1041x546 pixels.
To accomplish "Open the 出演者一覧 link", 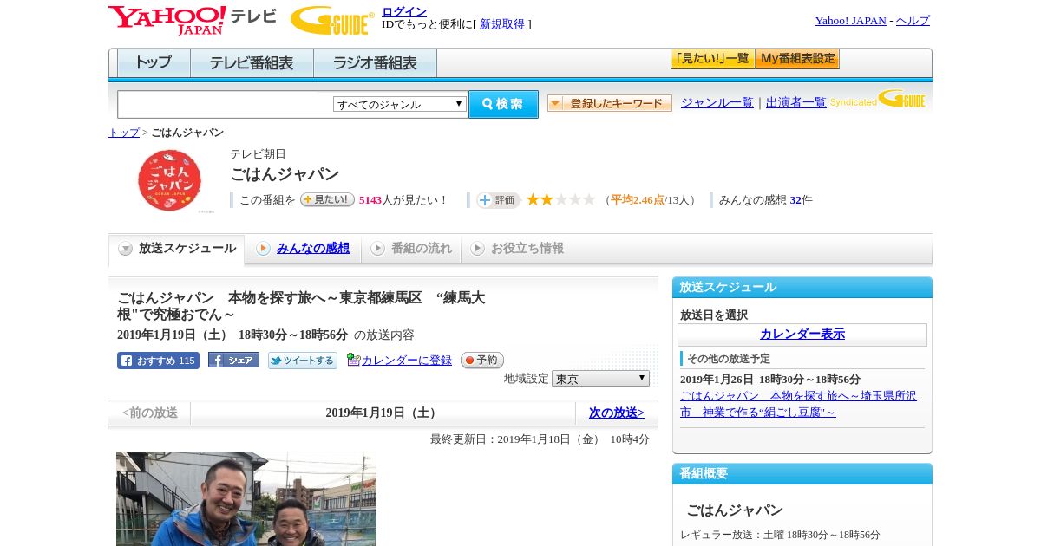I will pyautogui.click(x=796, y=102).
